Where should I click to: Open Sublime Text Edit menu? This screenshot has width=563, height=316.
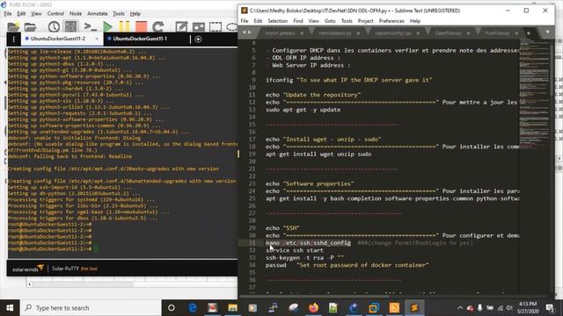[x=258, y=21]
